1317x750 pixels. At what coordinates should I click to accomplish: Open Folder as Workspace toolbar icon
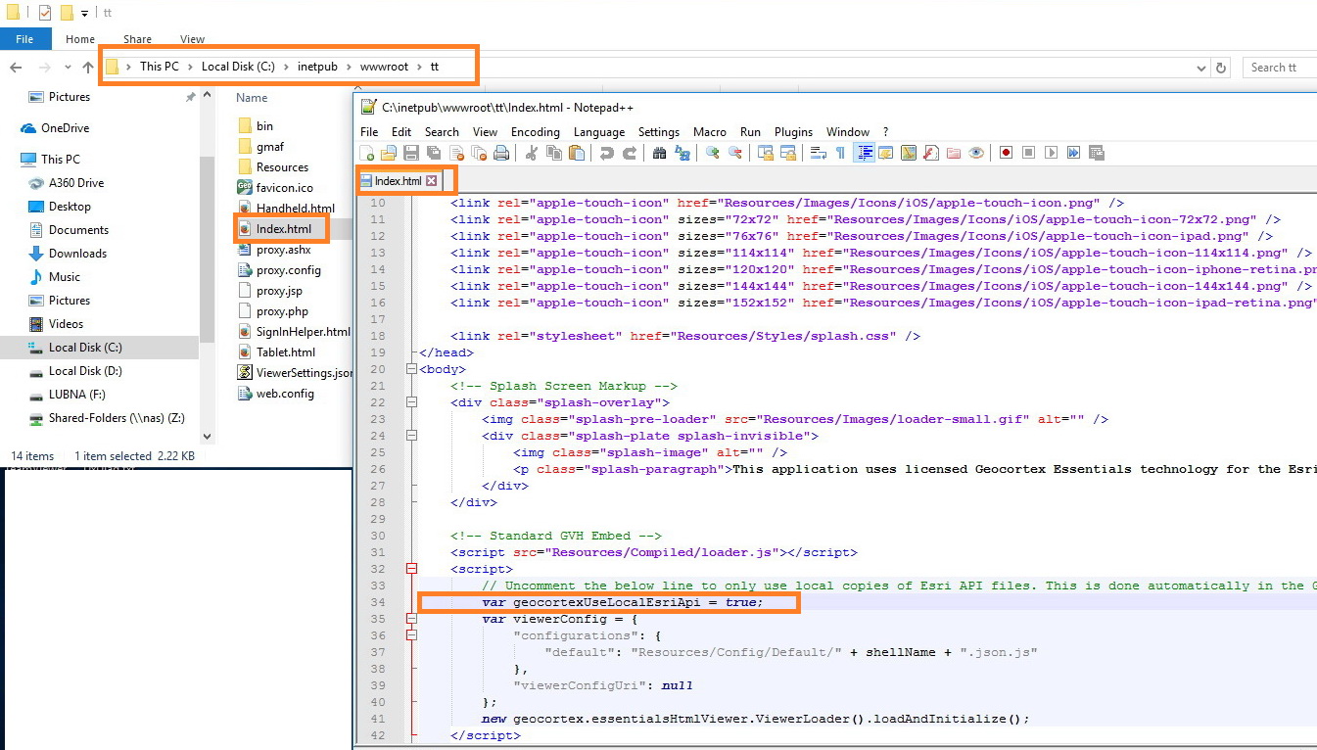[954, 153]
